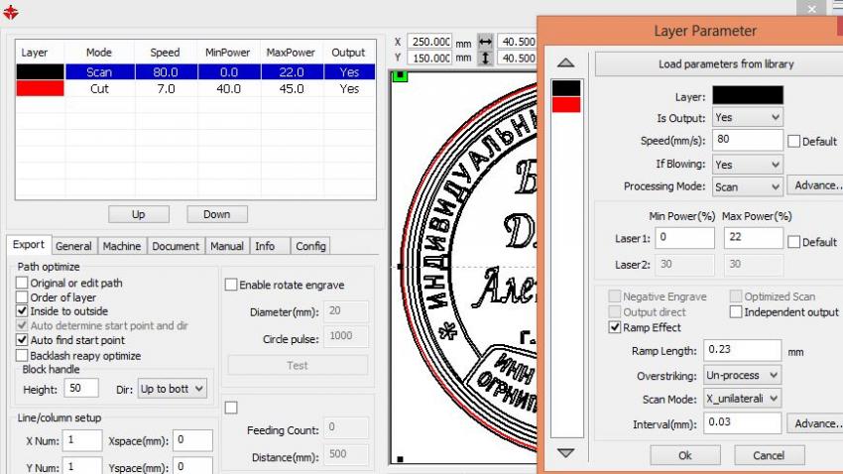Open the Processing Mode dropdown
843x474 pixels.
[747, 186]
